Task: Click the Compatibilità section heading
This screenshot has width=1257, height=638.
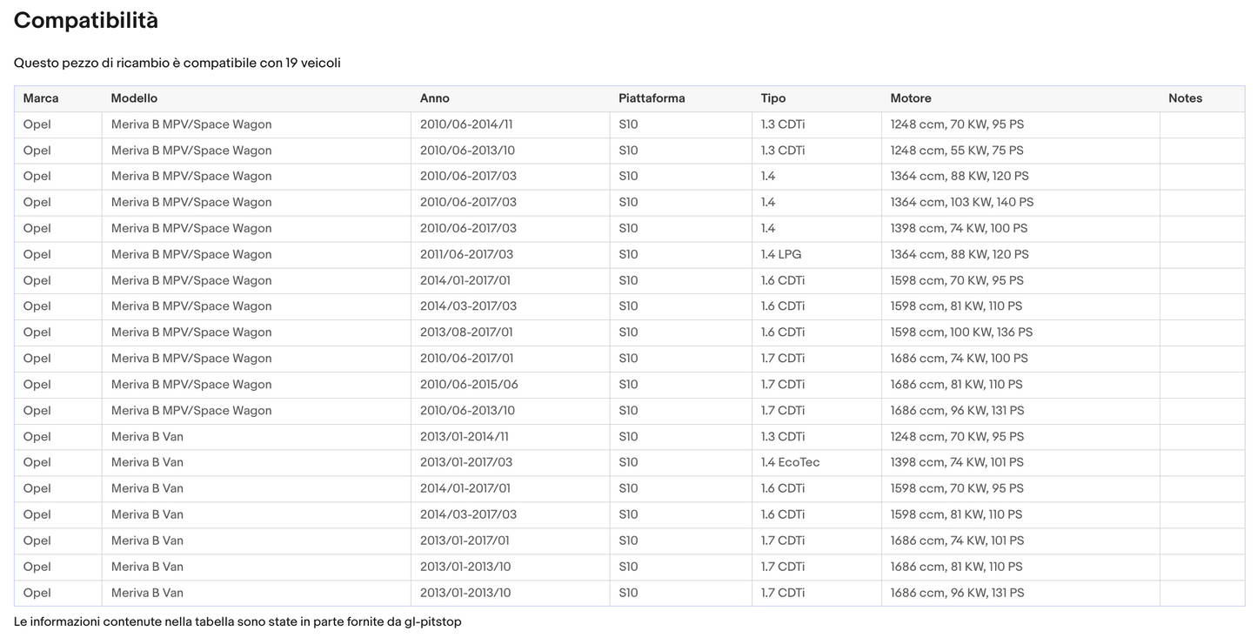Action: pos(86,21)
